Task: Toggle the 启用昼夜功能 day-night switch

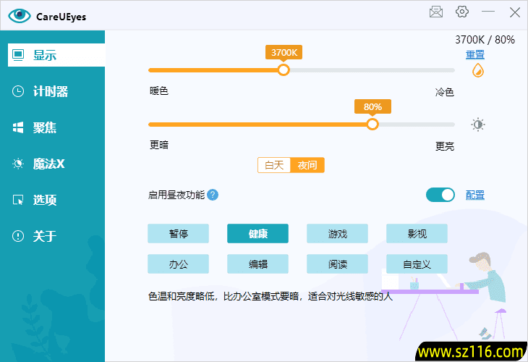Action: (x=440, y=195)
